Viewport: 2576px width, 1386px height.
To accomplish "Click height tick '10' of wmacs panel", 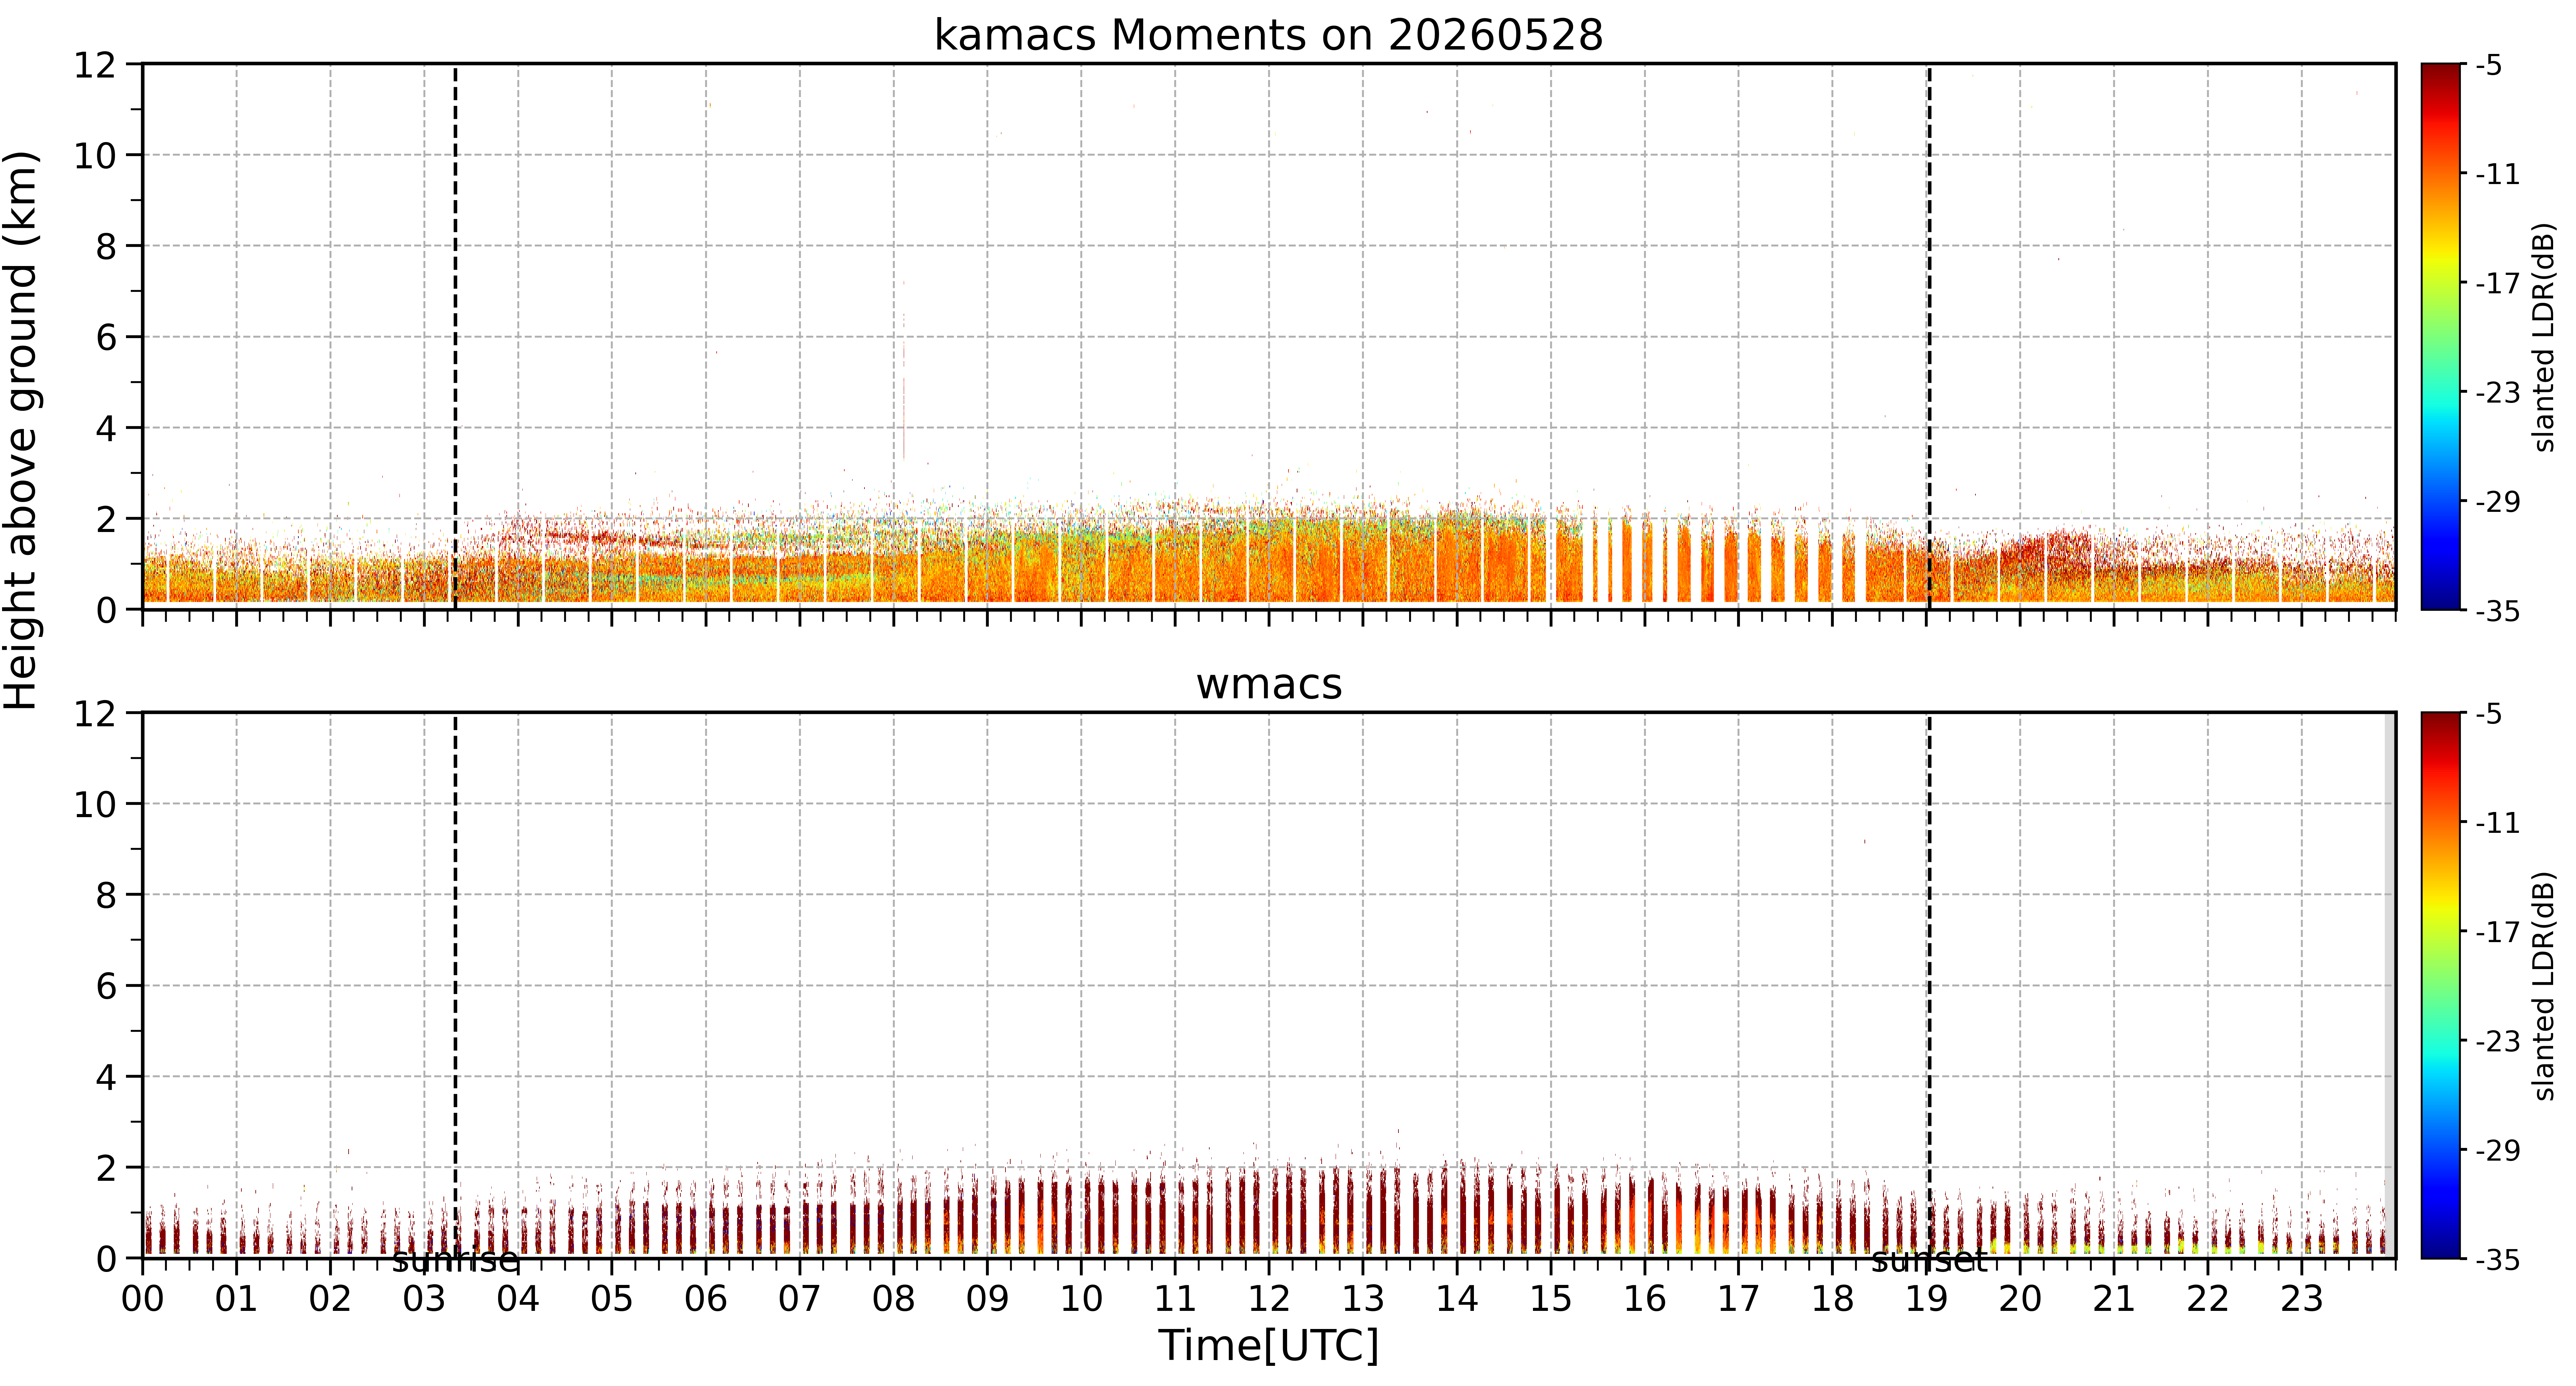I will pos(95,804).
